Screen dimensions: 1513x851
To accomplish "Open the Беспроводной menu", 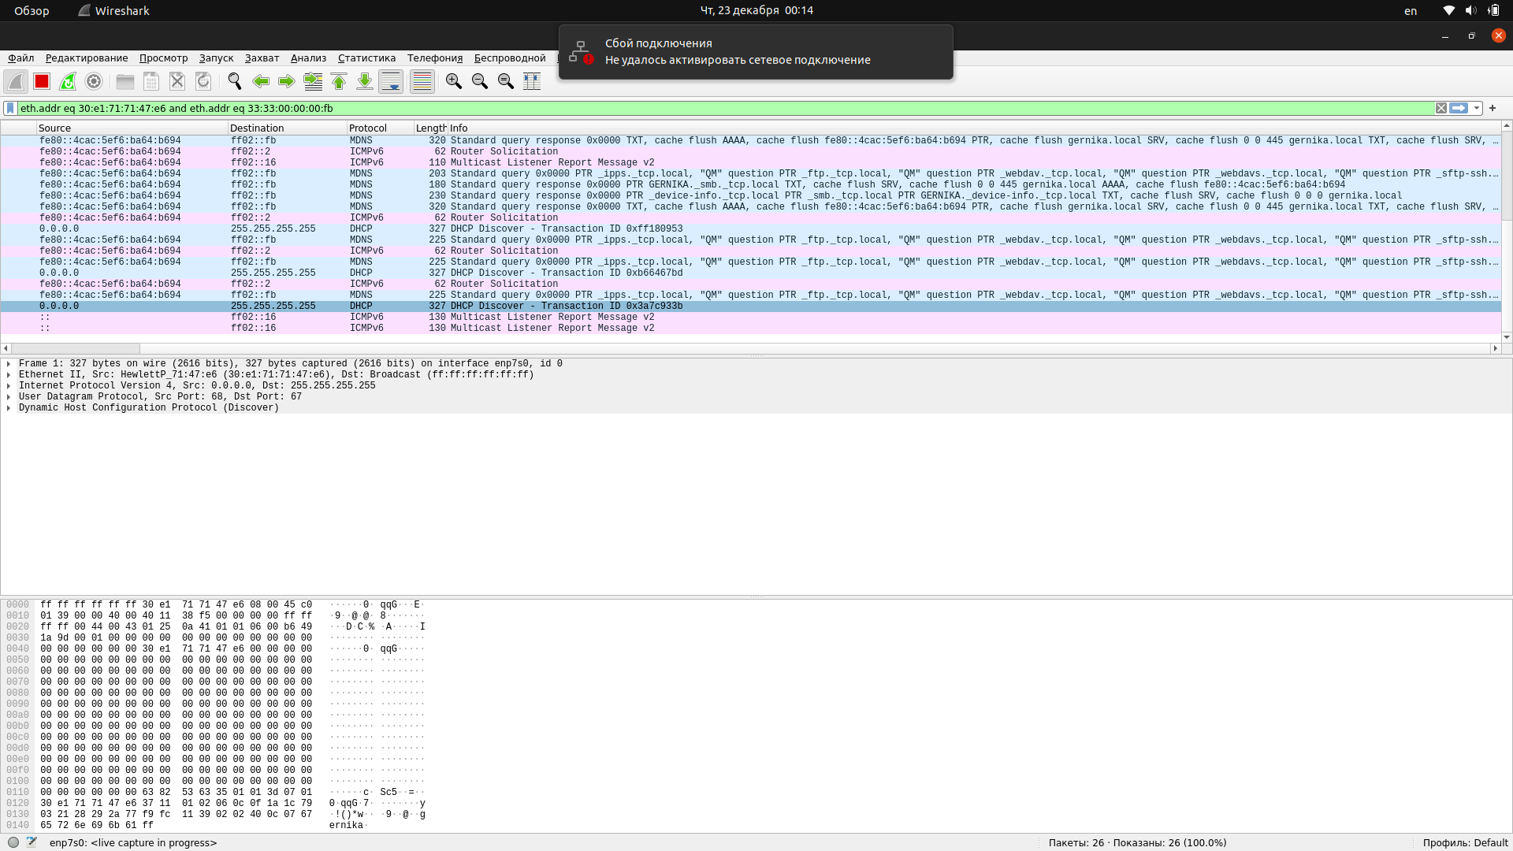I will 510,58.
